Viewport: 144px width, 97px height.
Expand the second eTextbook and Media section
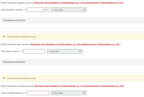(x=73, y=62)
